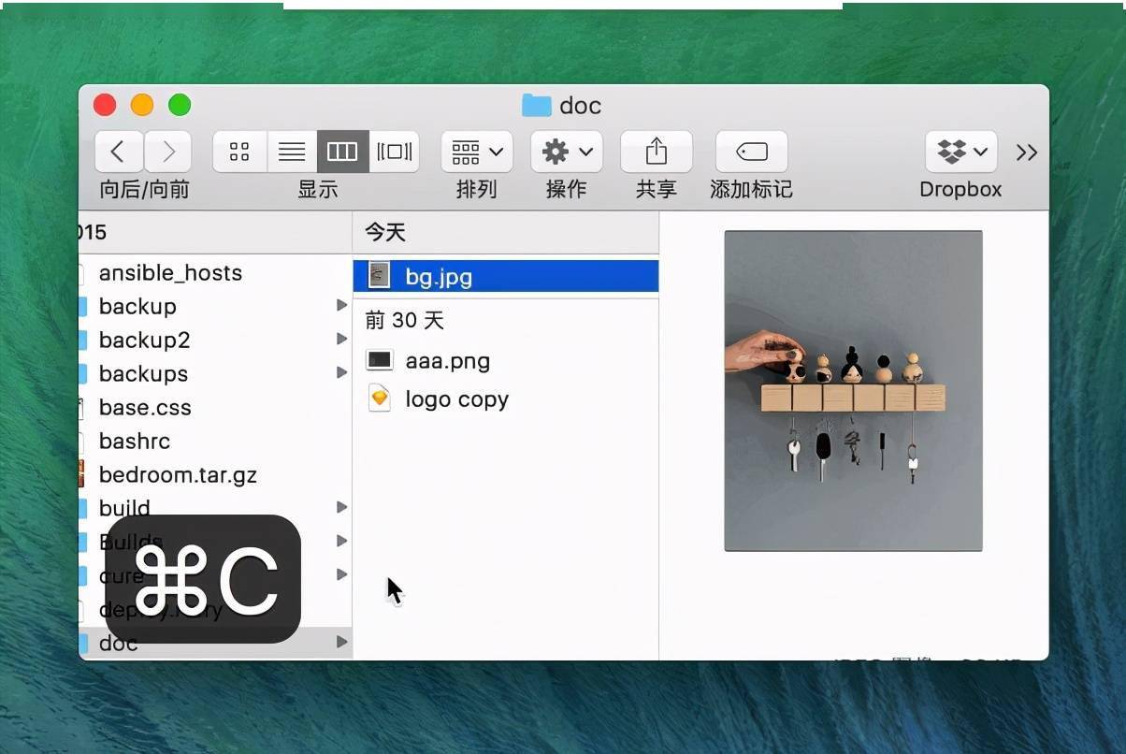Select the doc folder row
Image resolution: width=1126 pixels, height=754 pixels.
point(215,643)
